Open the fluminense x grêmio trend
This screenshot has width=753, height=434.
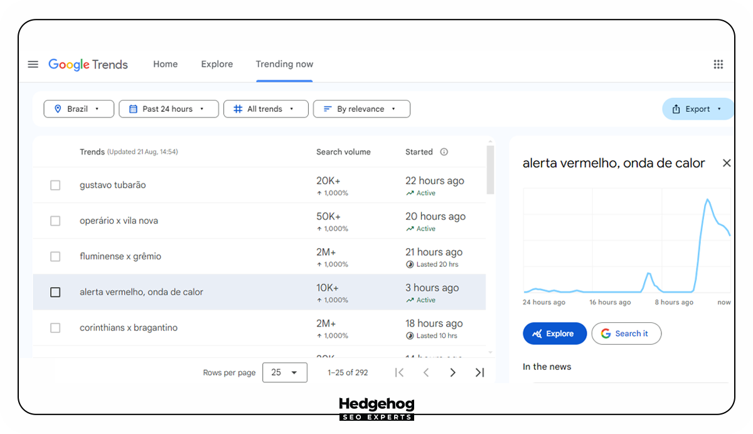coord(120,256)
